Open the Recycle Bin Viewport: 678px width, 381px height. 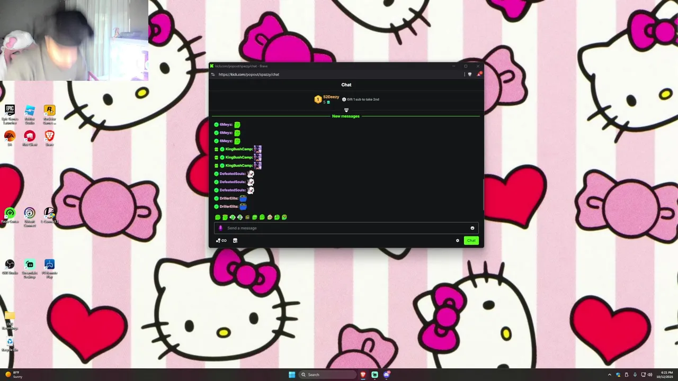click(10, 344)
